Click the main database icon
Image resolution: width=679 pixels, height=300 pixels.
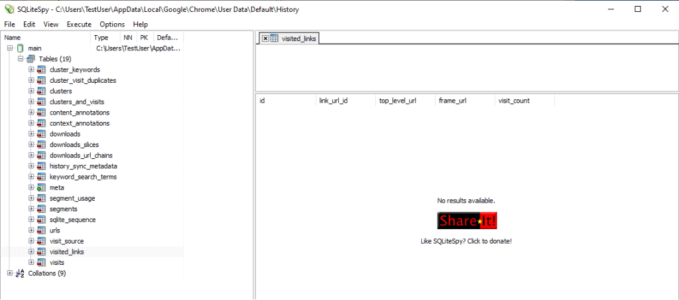(x=20, y=48)
